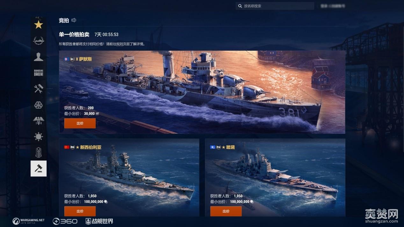
Task: Open the 蹂躏 ship card image
Action: coord(275,177)
